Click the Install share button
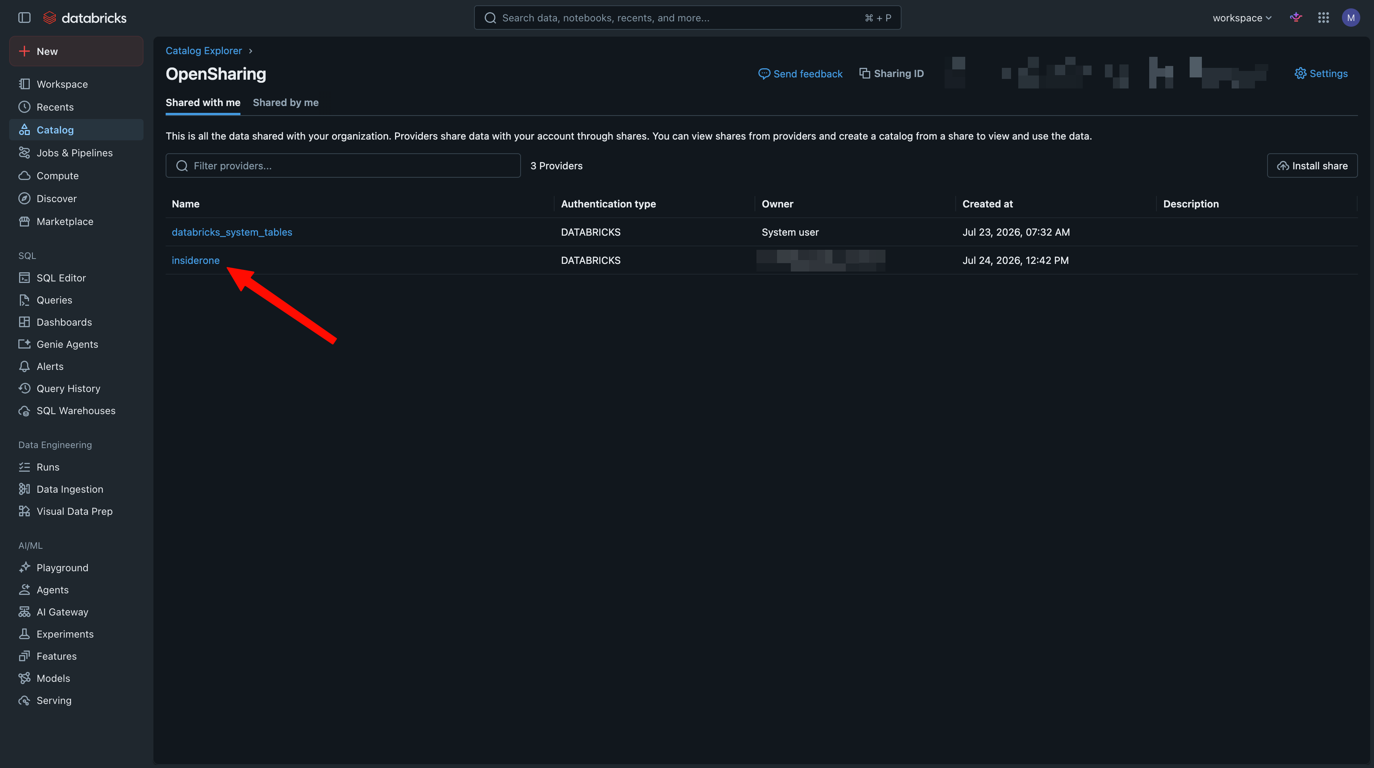Image resolution: width=1374 pixels, height=768 pixels. tap(1312, 166)
